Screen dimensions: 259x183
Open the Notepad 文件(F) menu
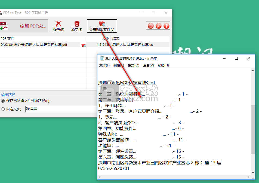click(x=104, y=65)
